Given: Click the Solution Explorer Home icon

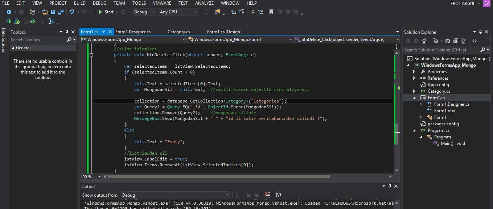Looking at the screenshot, I should tap(424, 41).
